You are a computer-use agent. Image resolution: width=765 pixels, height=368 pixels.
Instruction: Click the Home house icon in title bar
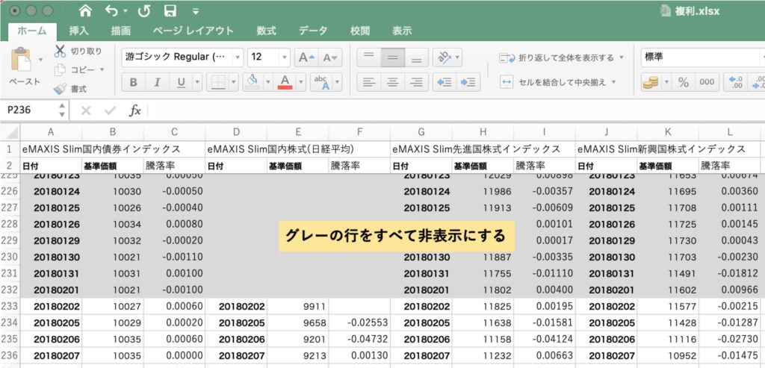(x=85, y=10)
